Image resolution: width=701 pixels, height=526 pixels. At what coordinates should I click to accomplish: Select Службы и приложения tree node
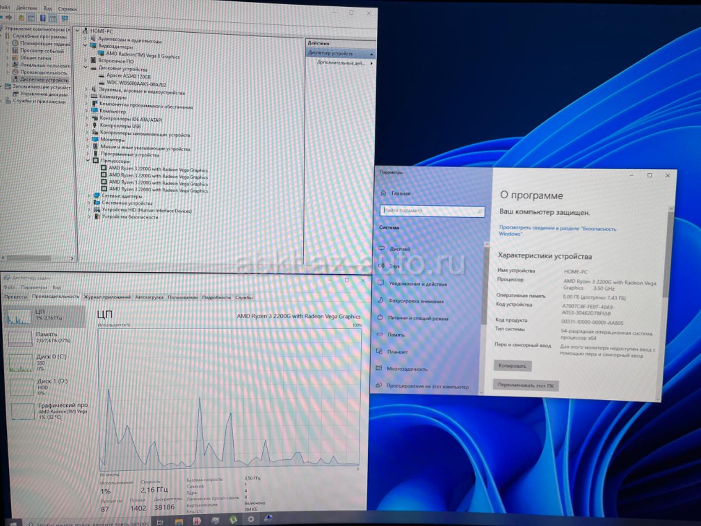[x=39, y=101]
